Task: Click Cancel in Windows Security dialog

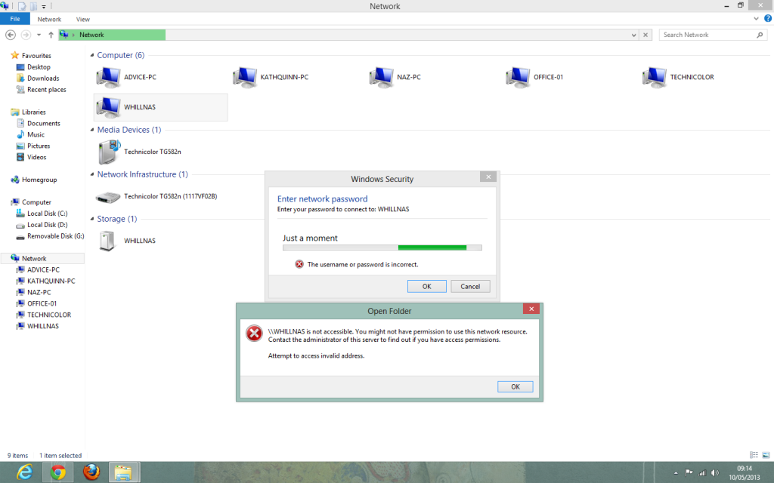Action: (470, 286)
